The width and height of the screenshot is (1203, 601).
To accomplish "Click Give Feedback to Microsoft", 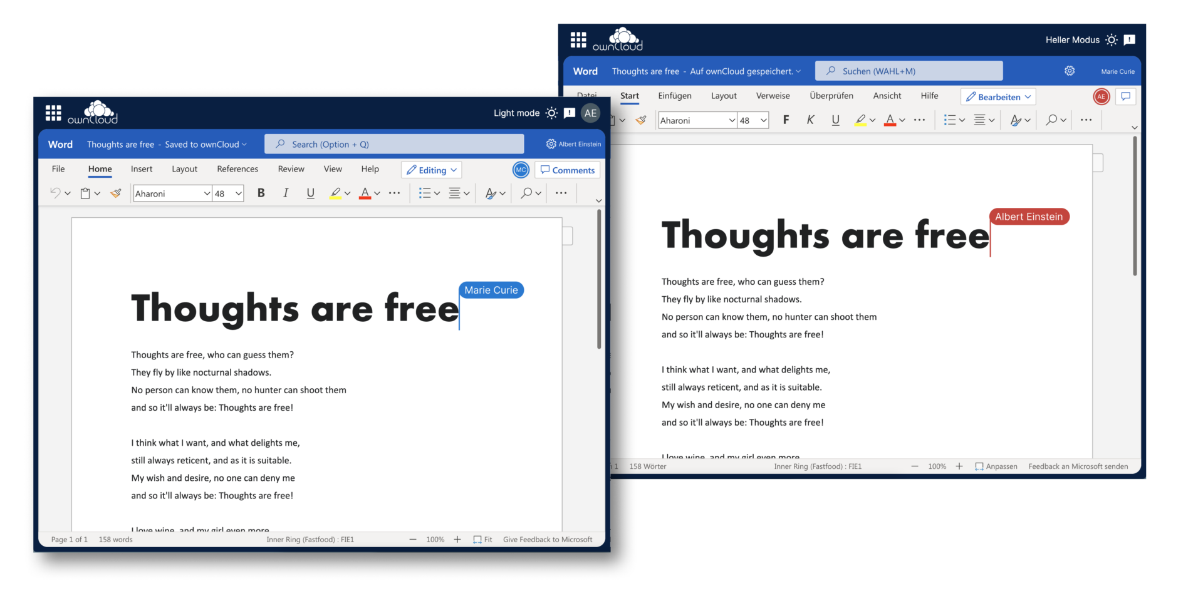I will 548,540.
